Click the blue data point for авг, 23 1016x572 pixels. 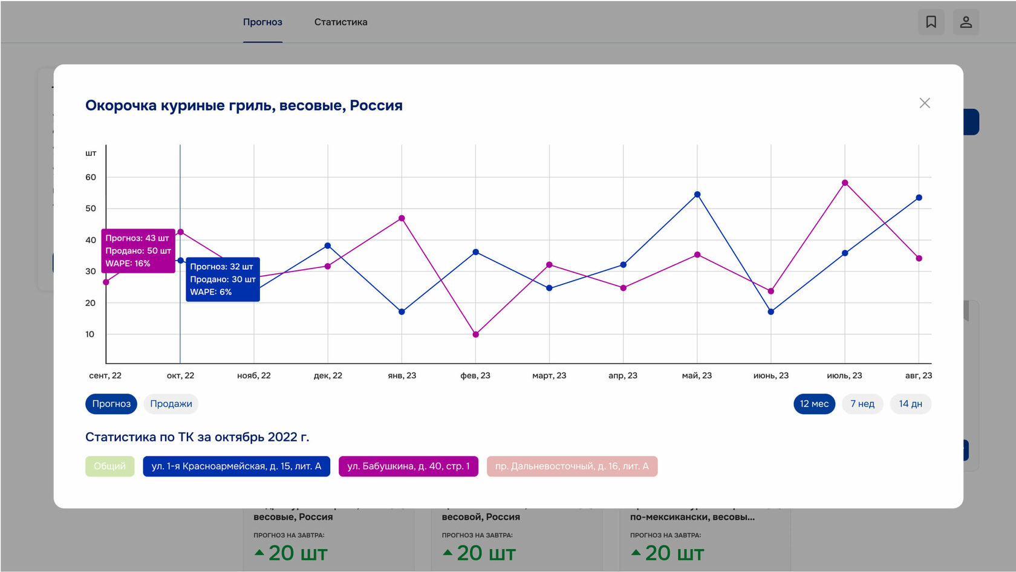pos(919,198)
